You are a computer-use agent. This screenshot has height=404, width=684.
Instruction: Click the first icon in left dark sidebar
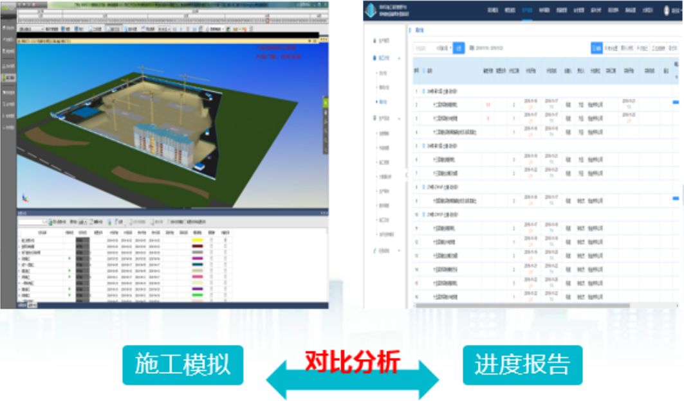(8, 28)
